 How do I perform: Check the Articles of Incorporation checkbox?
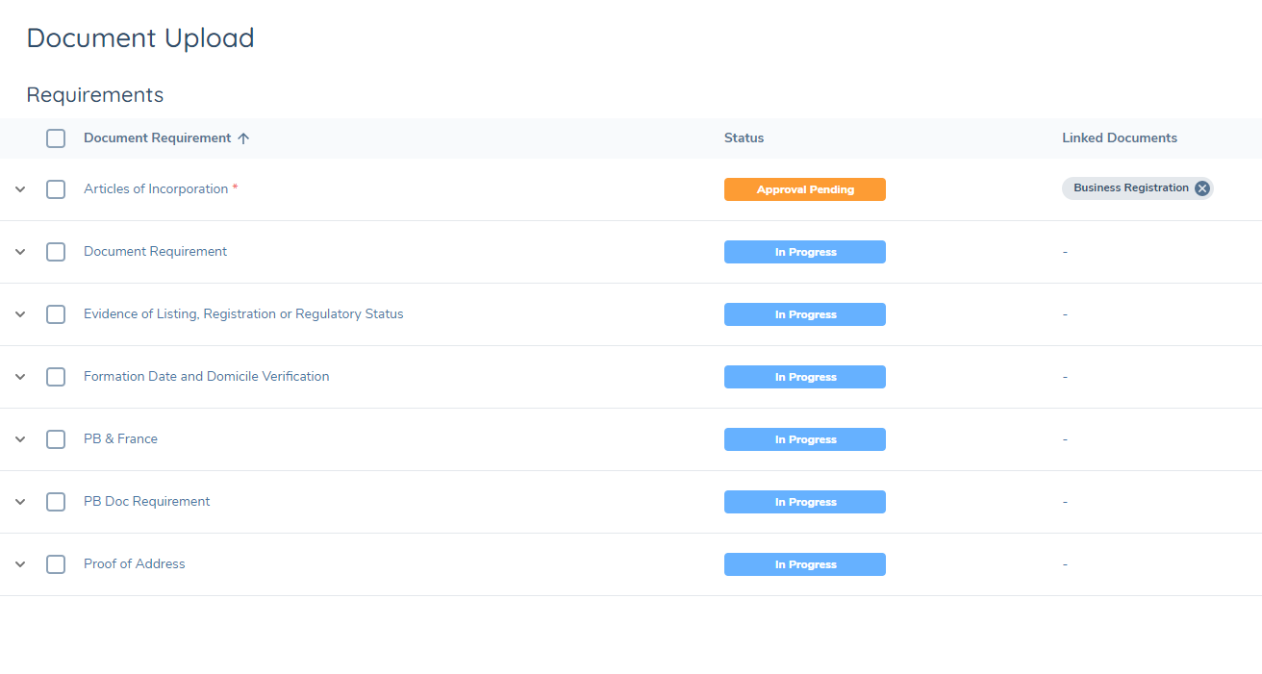[x=56, y=189]
